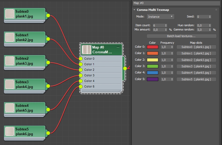Click the Color 0 input socket
The image size is (222, 145).
[81, 59]
